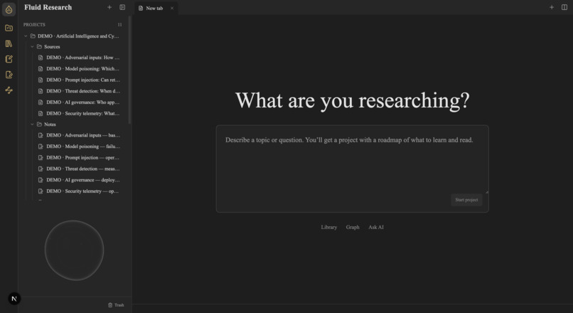Open source DEMO · Threat detection: When d…
This screenshot has width=573, height=313.
(x=83, y=91)
